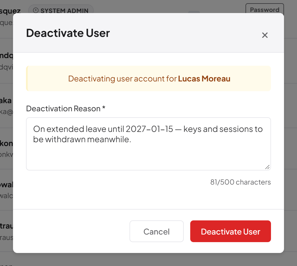Image resolution: width=297 pixels, height=266 pixels.
Task: Click the Password button in background page
Action: [264, 9]
